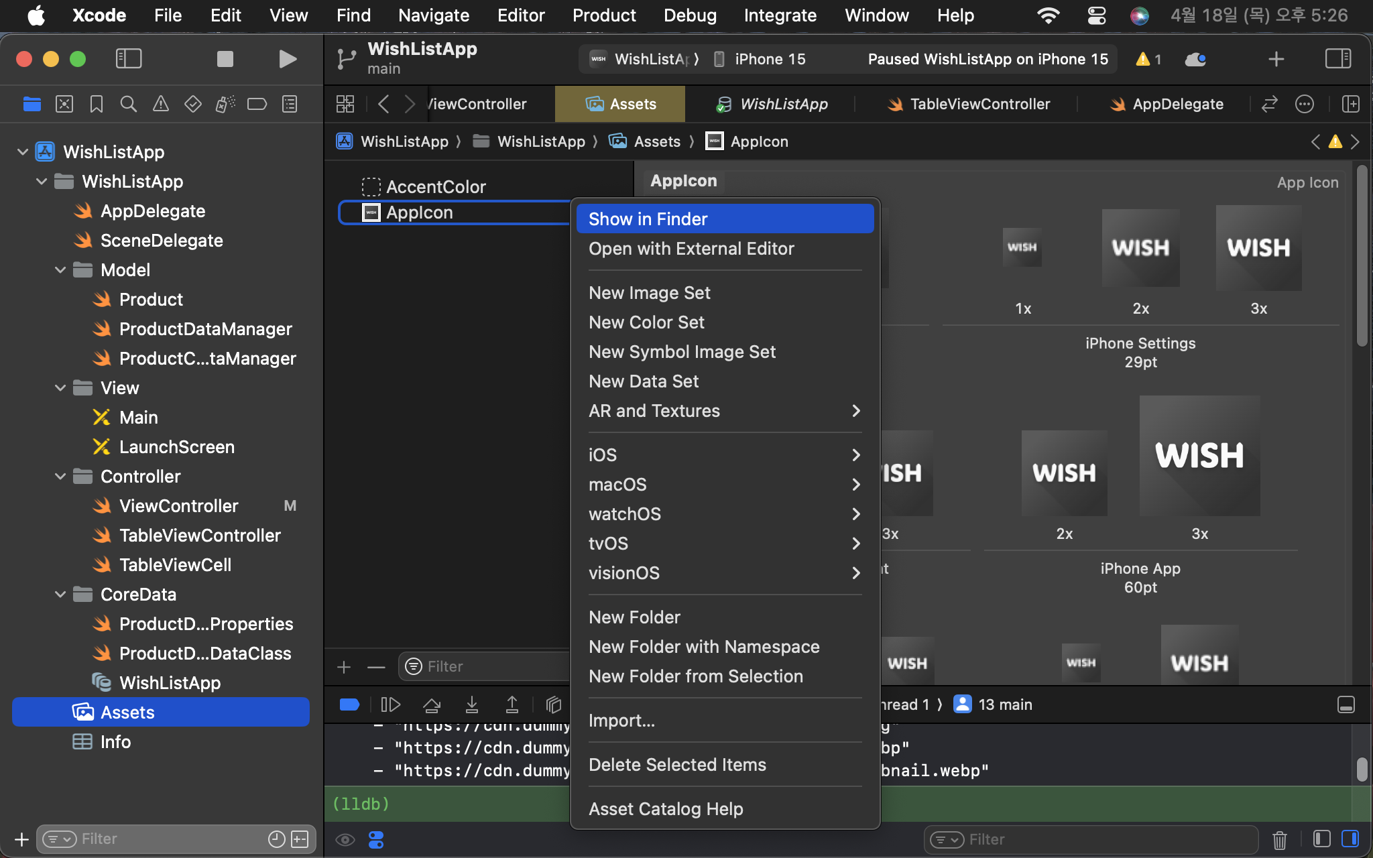Choose New Image Set
The height and width of the screenshot is (858, 1373).
pos(725,293)
